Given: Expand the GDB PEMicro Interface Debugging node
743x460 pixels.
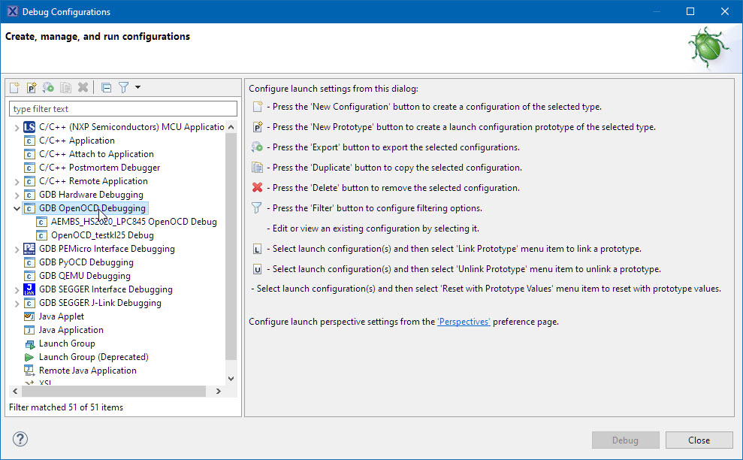Looking at the screenshot, I should [x=17, y=249].
